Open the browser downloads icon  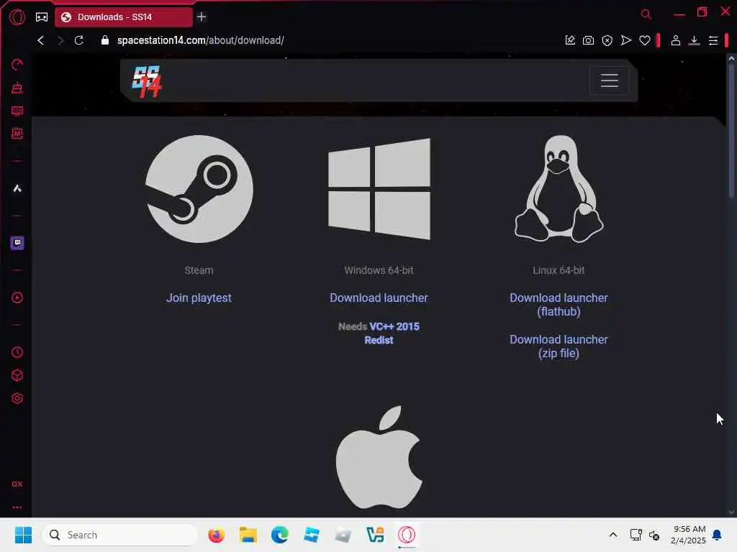(x=695, y=40)
